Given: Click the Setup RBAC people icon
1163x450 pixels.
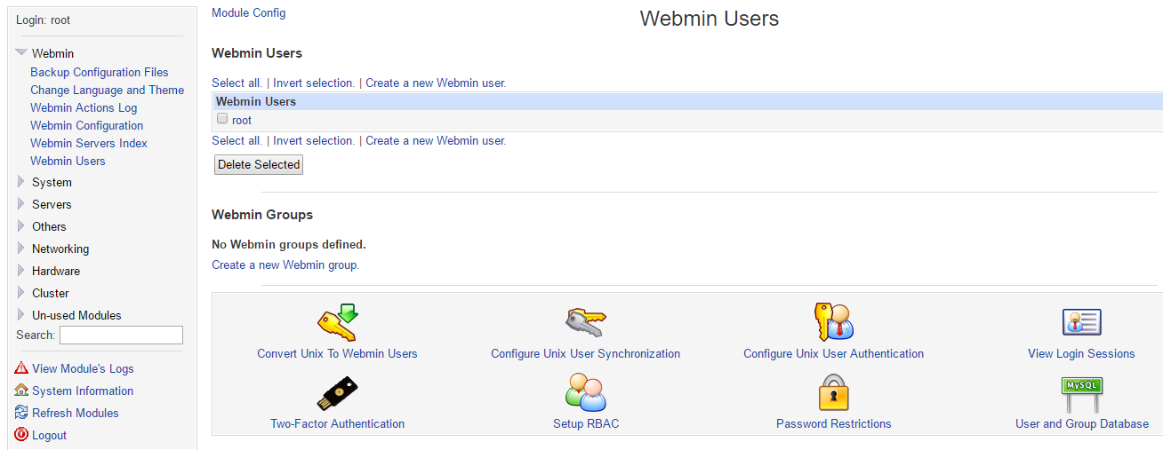Looking at the screenshot, I should point(585,393).
